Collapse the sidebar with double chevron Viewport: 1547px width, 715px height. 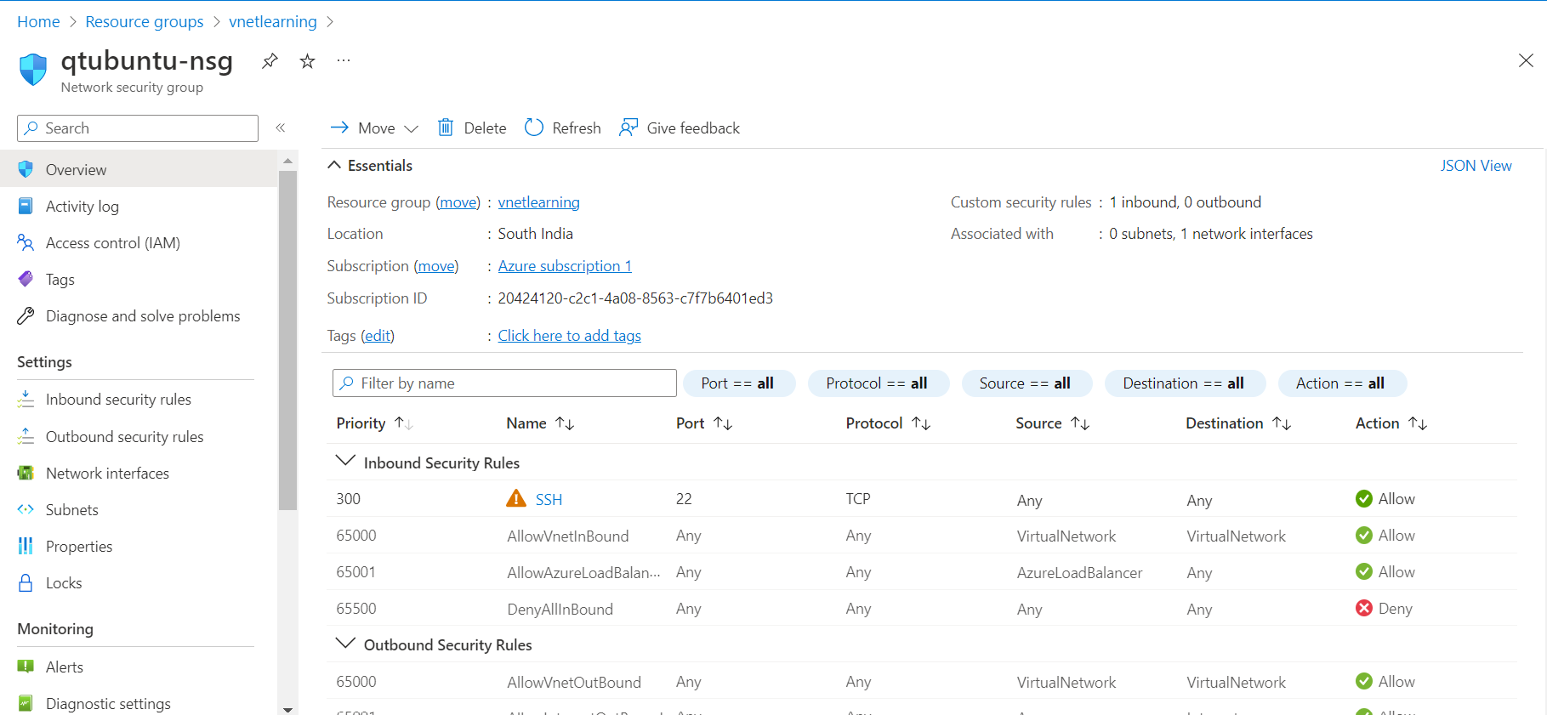[x=281, y=128]
